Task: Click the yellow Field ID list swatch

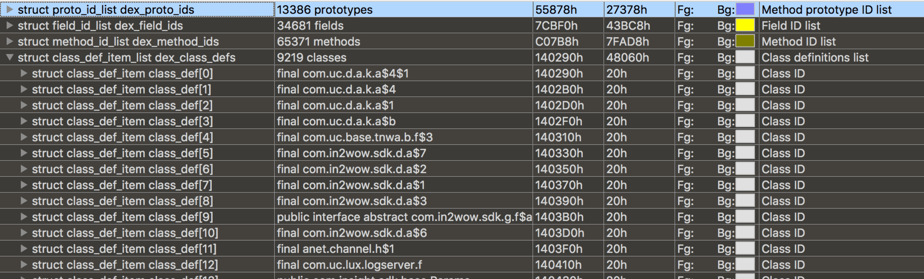Action: click(x=745, y=25)
